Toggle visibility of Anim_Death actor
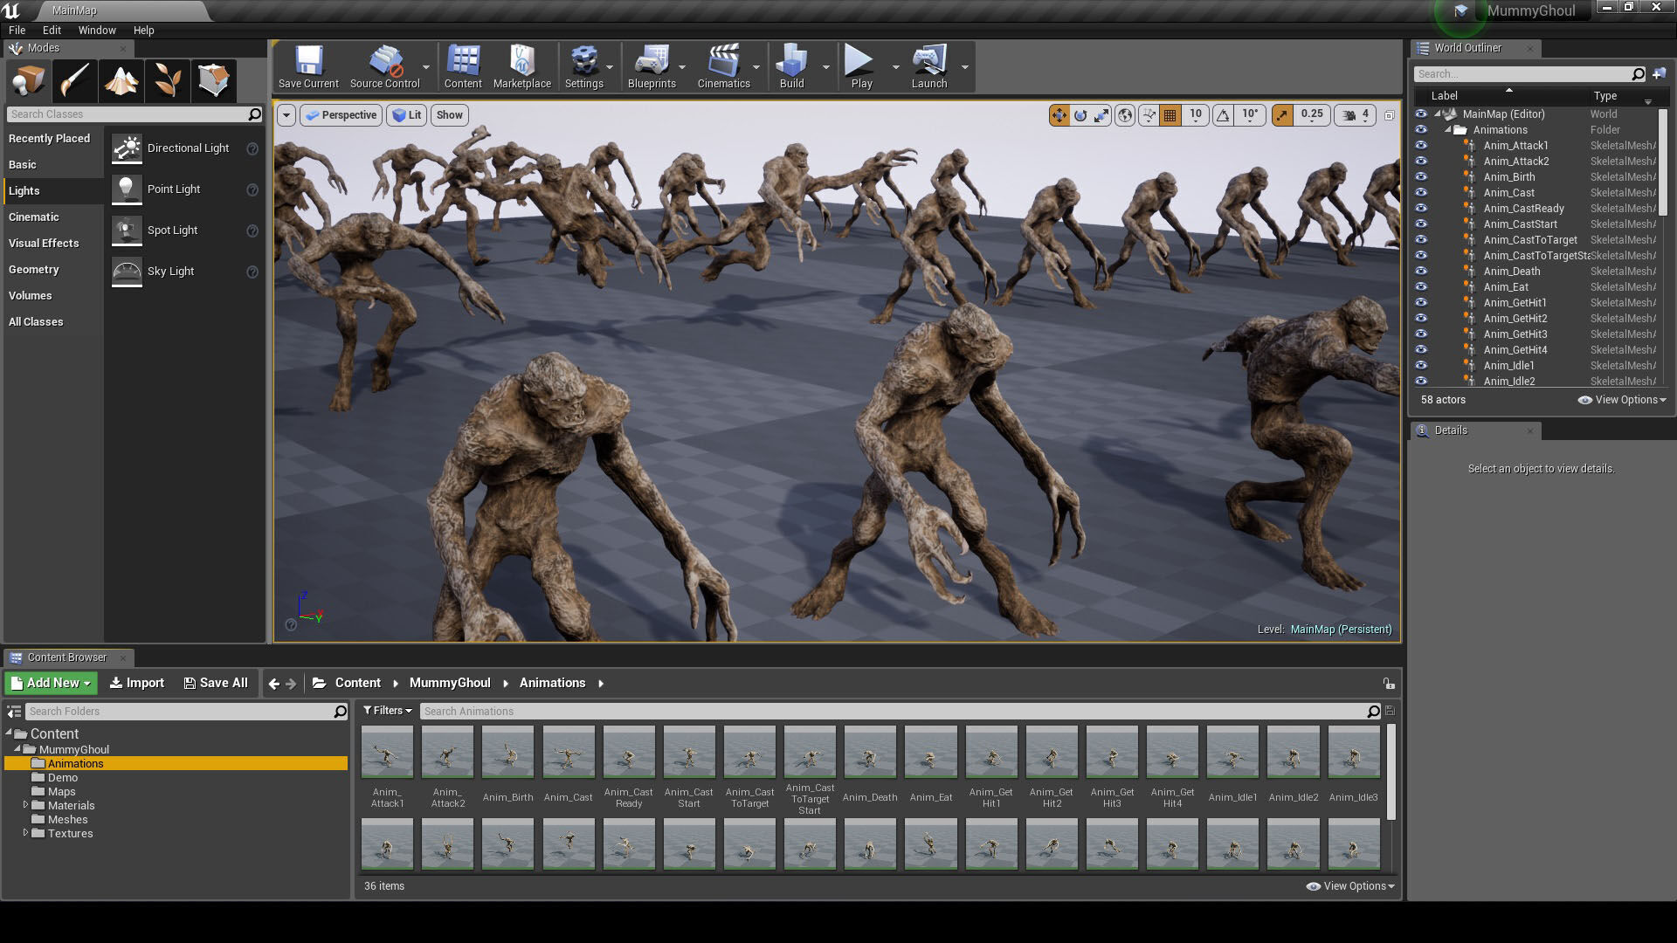 coord(1421,272)
